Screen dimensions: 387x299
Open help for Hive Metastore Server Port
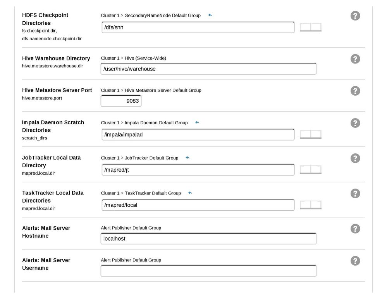(355, 91)
